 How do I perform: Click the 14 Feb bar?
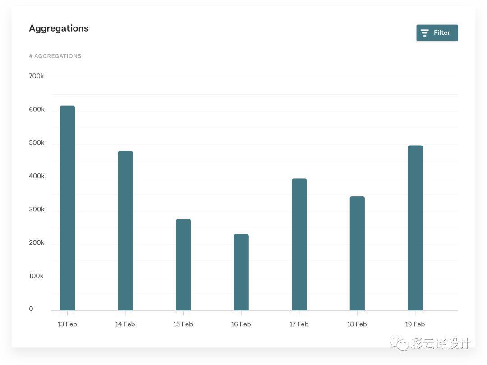click(x=125, y=230)
